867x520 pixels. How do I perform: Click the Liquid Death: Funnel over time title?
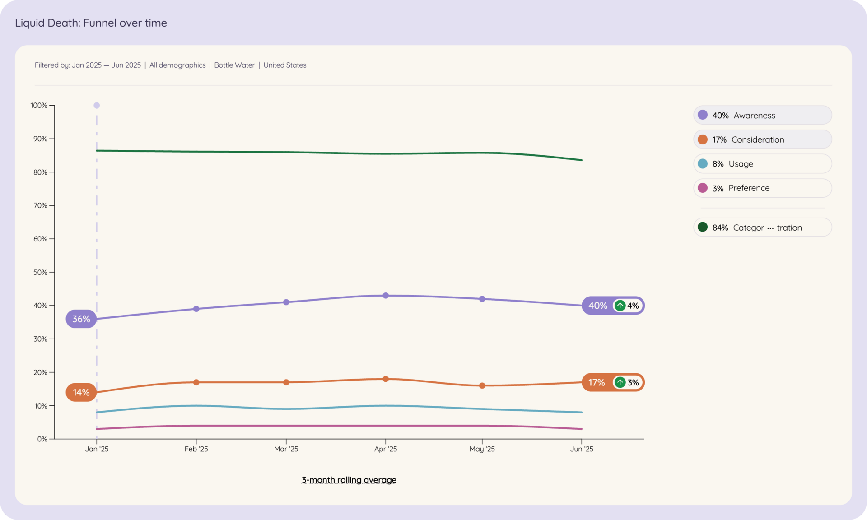(91, 23)
